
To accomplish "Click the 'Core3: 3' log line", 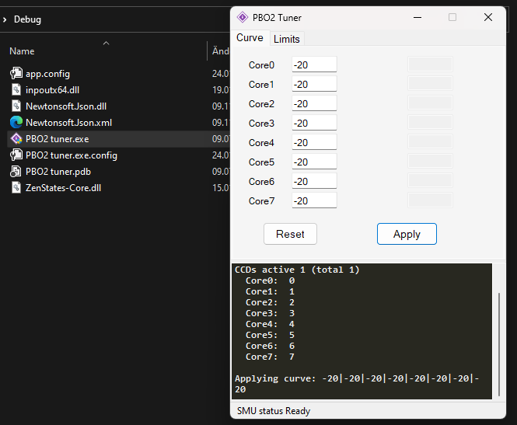I will tap(270, 313).
